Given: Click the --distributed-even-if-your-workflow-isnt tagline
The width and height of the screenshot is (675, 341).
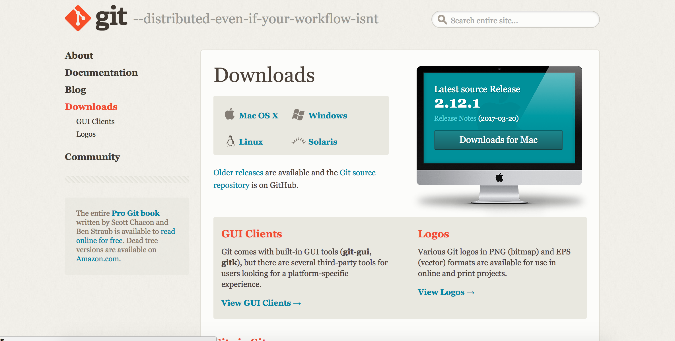Looking at the screenshot, I should pyautogui.click(x=256, y=19).
